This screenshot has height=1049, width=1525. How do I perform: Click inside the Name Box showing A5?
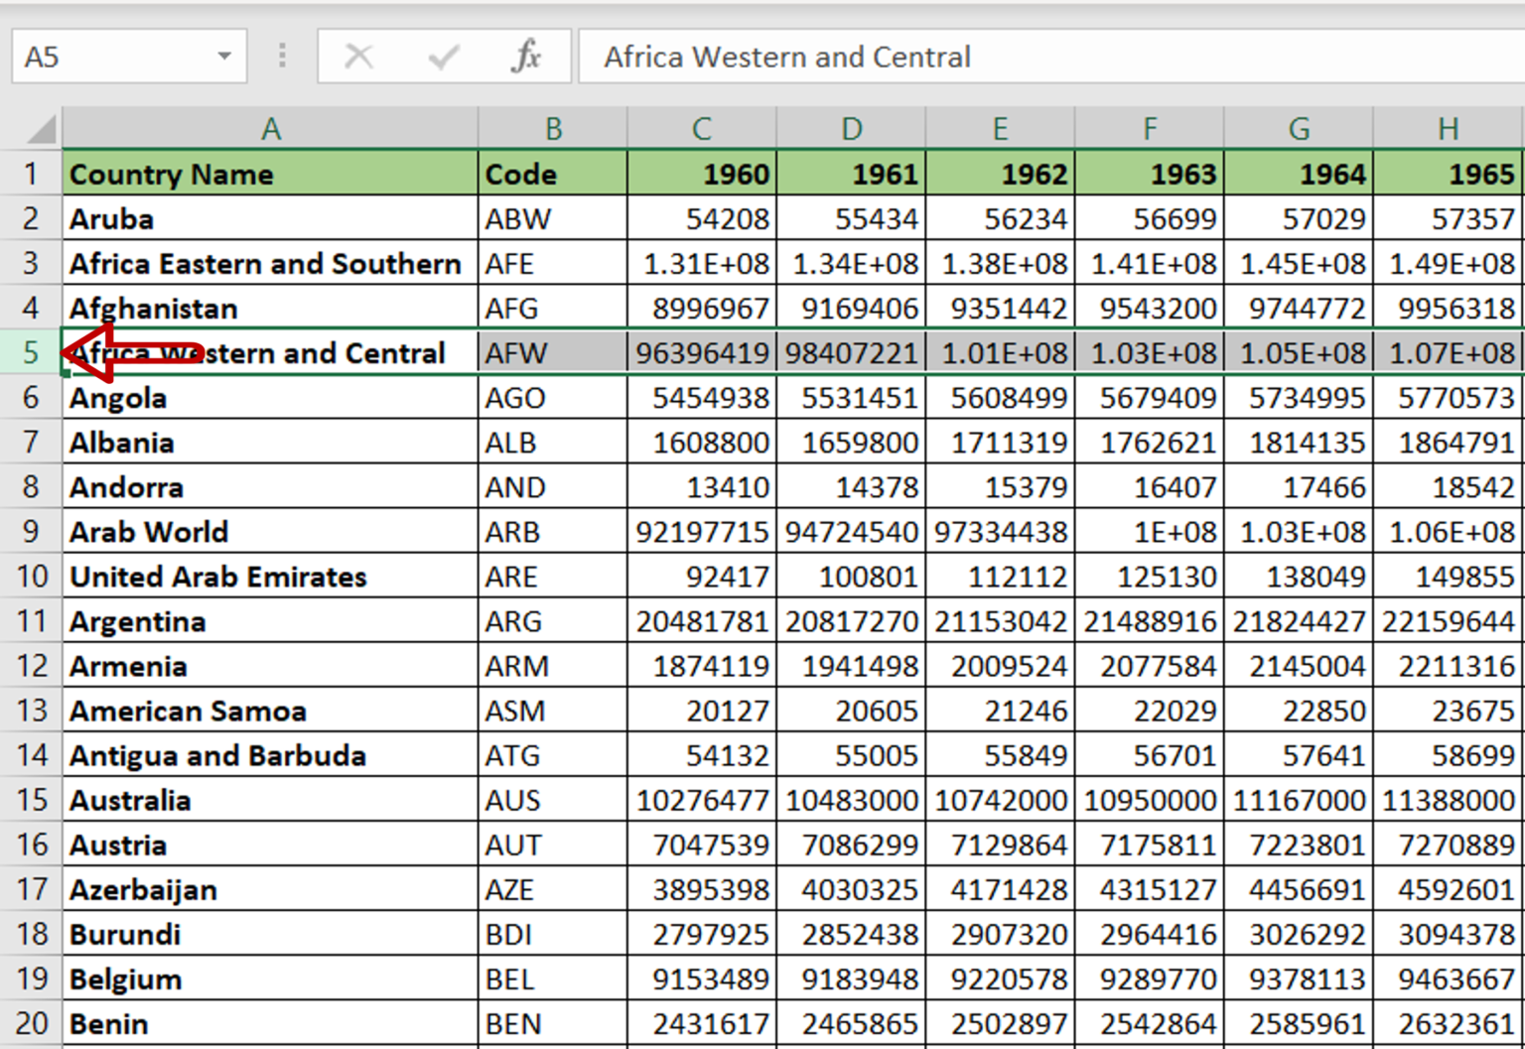point(109,57)
